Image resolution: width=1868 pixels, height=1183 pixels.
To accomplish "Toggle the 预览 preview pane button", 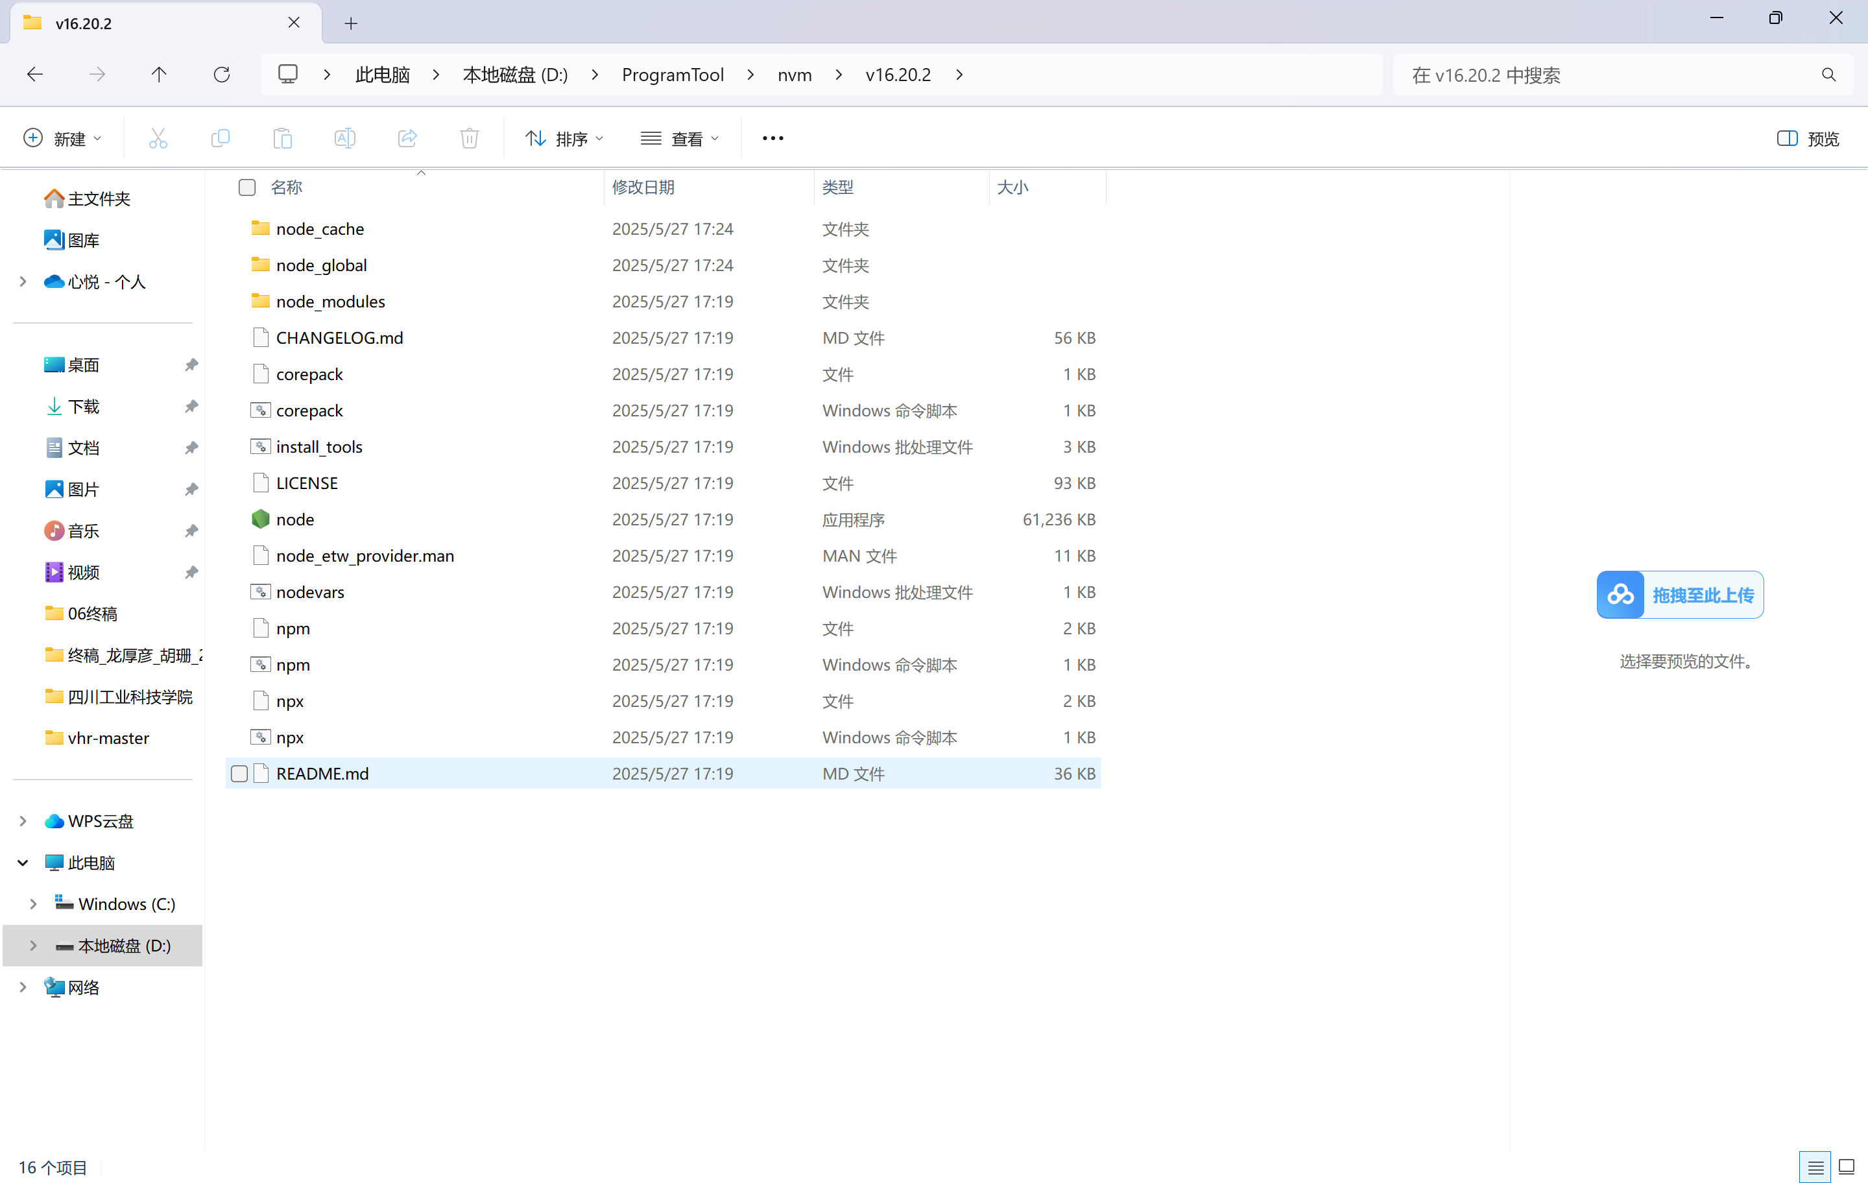I will pyautogui.click(x=1808, y=138).
